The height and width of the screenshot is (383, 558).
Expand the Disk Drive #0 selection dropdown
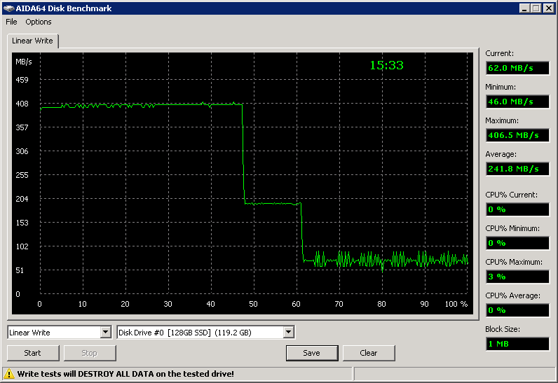[289, 332]
